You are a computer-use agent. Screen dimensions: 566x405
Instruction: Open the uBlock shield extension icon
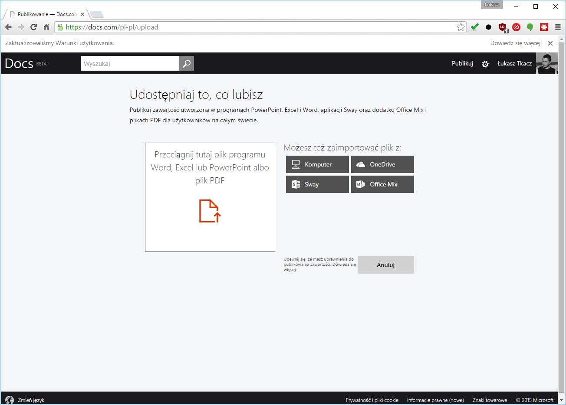pyautogui.click(x=503, y=27)
